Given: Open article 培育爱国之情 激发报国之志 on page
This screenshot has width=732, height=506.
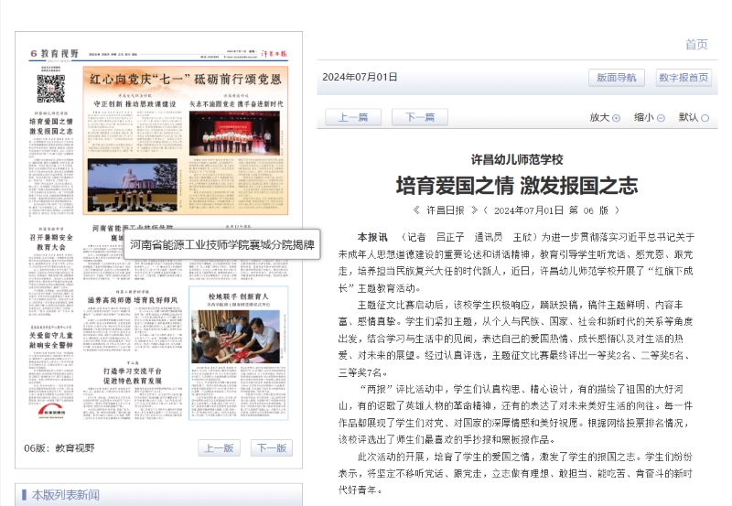Looking at the screenshot, I should pos(51,125).
